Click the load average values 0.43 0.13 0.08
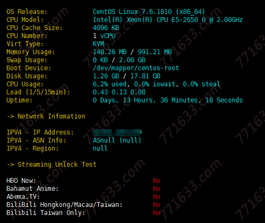The width and height of the screenshot is (265, 223). [119, 92]
